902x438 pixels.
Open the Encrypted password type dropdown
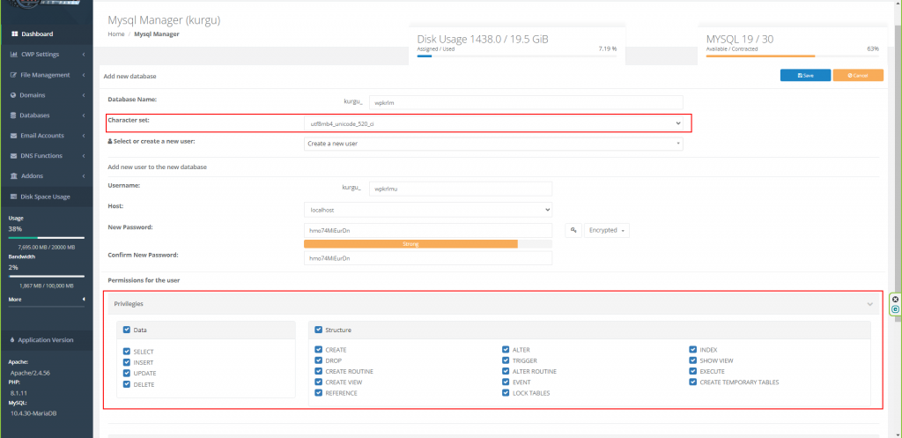(606, 230)
